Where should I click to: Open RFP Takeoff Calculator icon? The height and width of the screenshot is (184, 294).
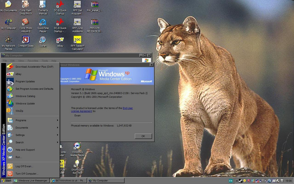click(77, 43)
